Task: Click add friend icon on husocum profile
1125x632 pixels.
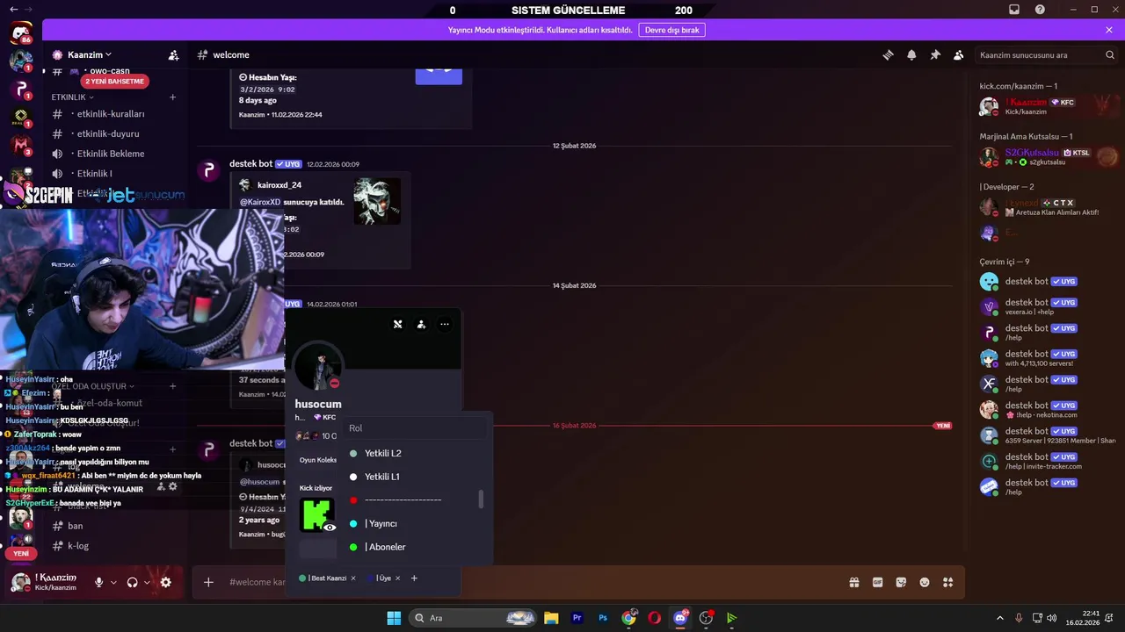Action: [421, 324]
